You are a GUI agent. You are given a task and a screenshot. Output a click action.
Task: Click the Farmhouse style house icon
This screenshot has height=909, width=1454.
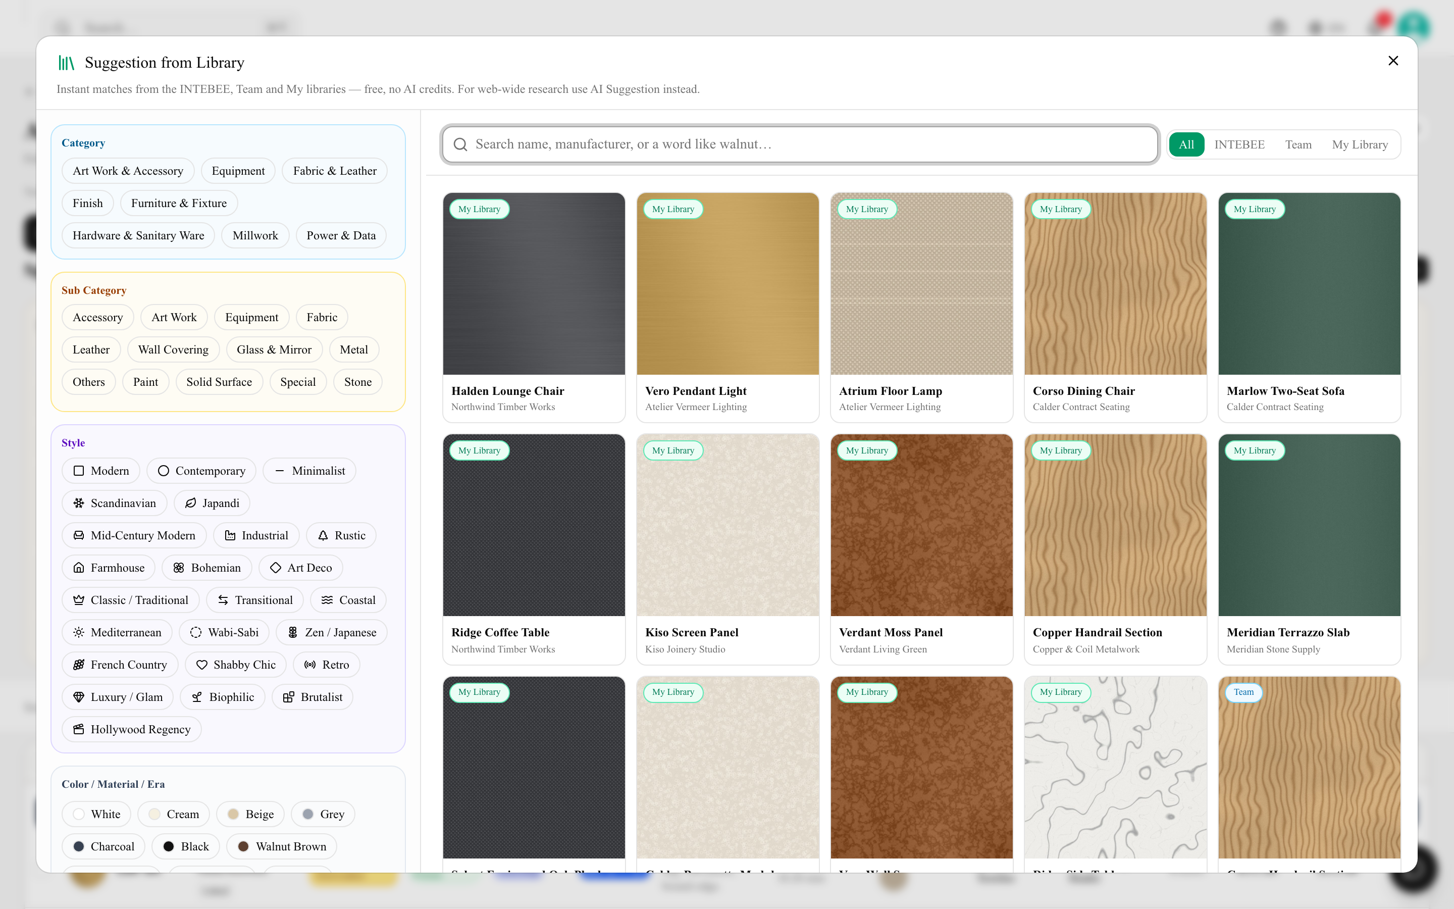click(79, 568)
